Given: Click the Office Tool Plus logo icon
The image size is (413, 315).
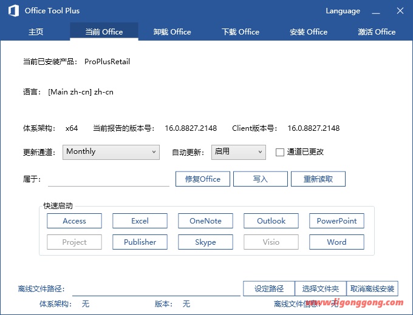Looking at the screenshot, I should tap(13, 11).
